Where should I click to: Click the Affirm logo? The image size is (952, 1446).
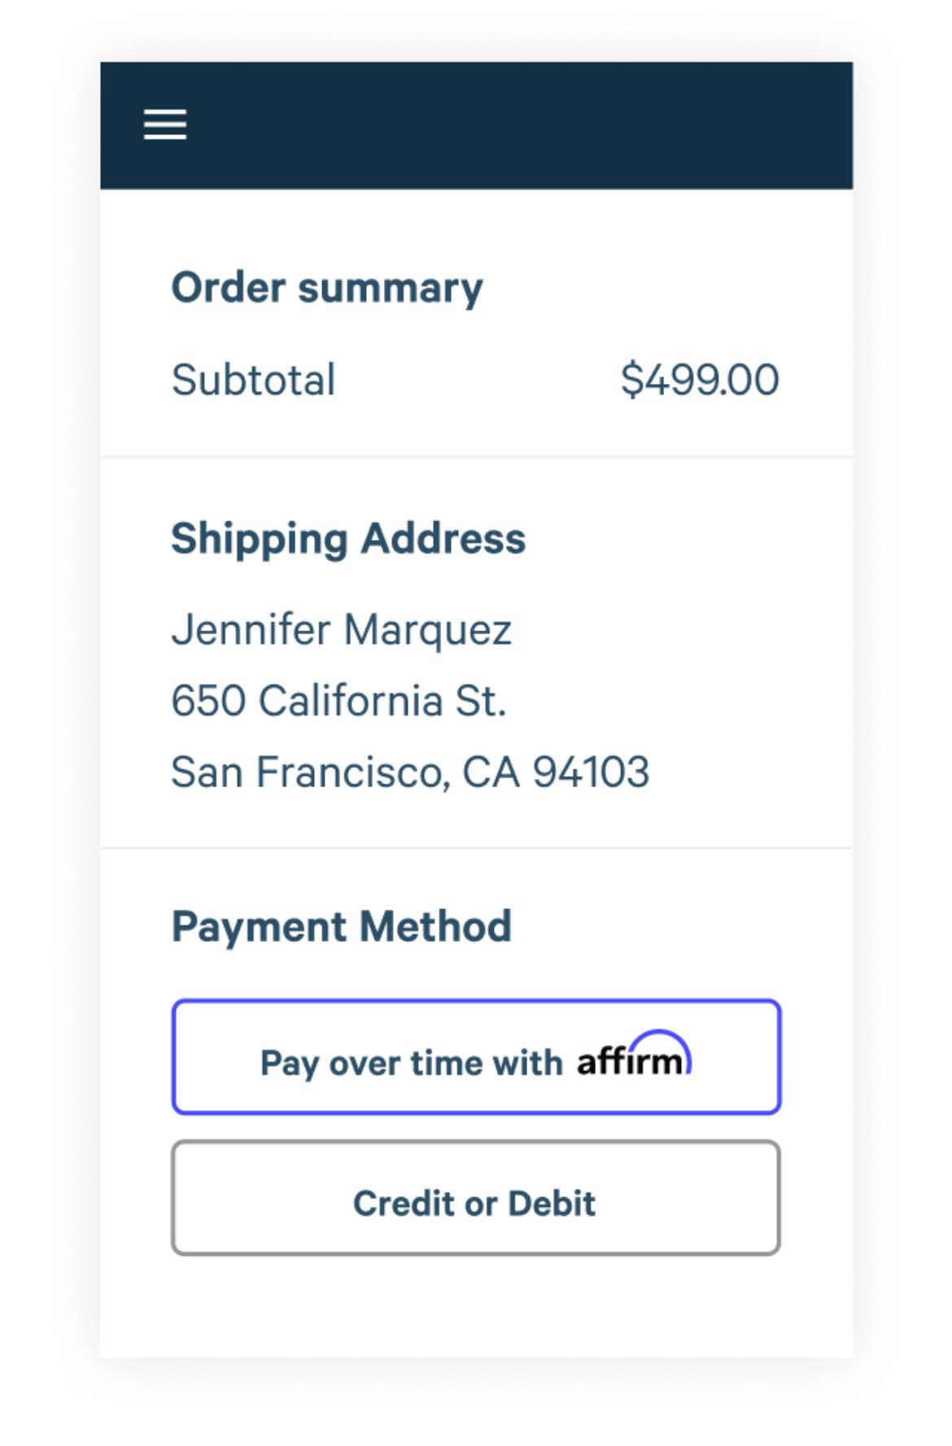point(634,1056)
